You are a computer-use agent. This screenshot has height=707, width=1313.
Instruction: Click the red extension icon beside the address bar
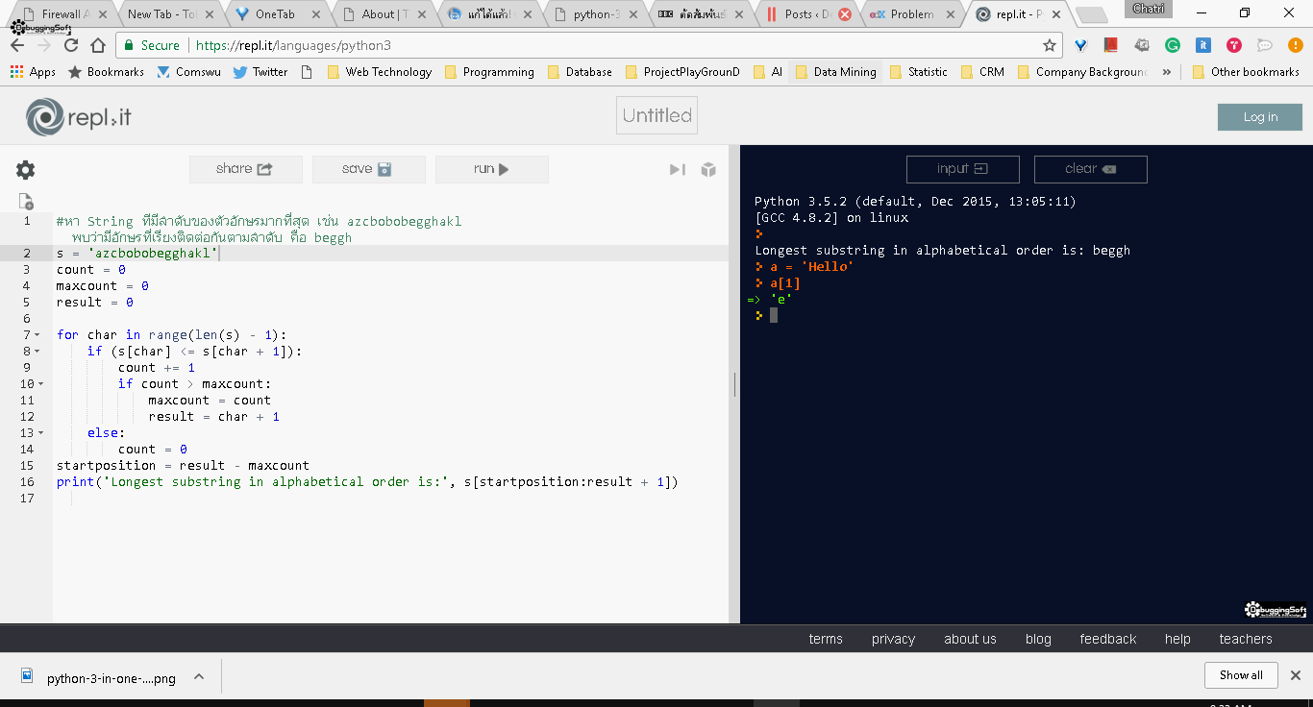(x=1110, y=44)
